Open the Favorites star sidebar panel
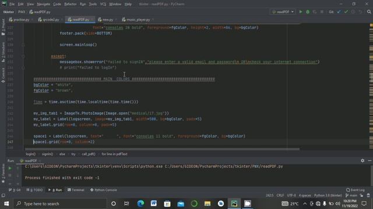Image resolution: width=373 pixels, height=209 pixels. [3, 174]
